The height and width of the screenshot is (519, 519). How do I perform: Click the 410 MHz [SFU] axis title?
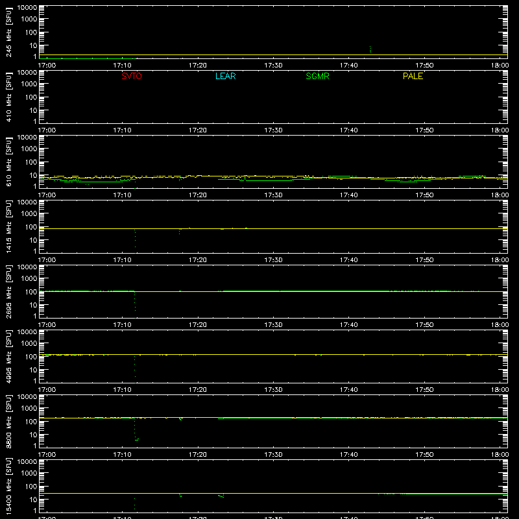click(x=8, y=97)
